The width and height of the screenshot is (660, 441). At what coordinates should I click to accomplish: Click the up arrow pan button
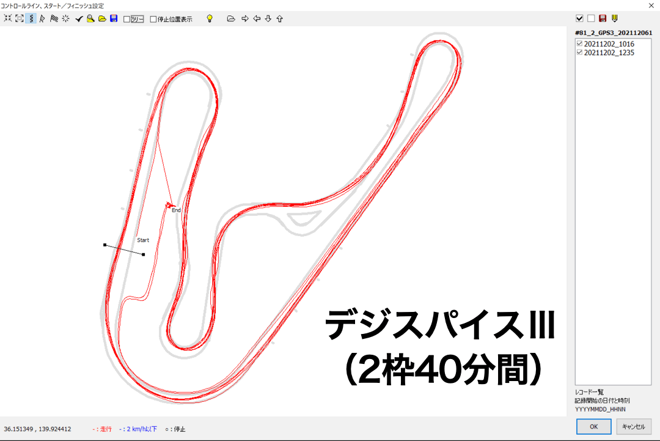click(x=280, y=19)
